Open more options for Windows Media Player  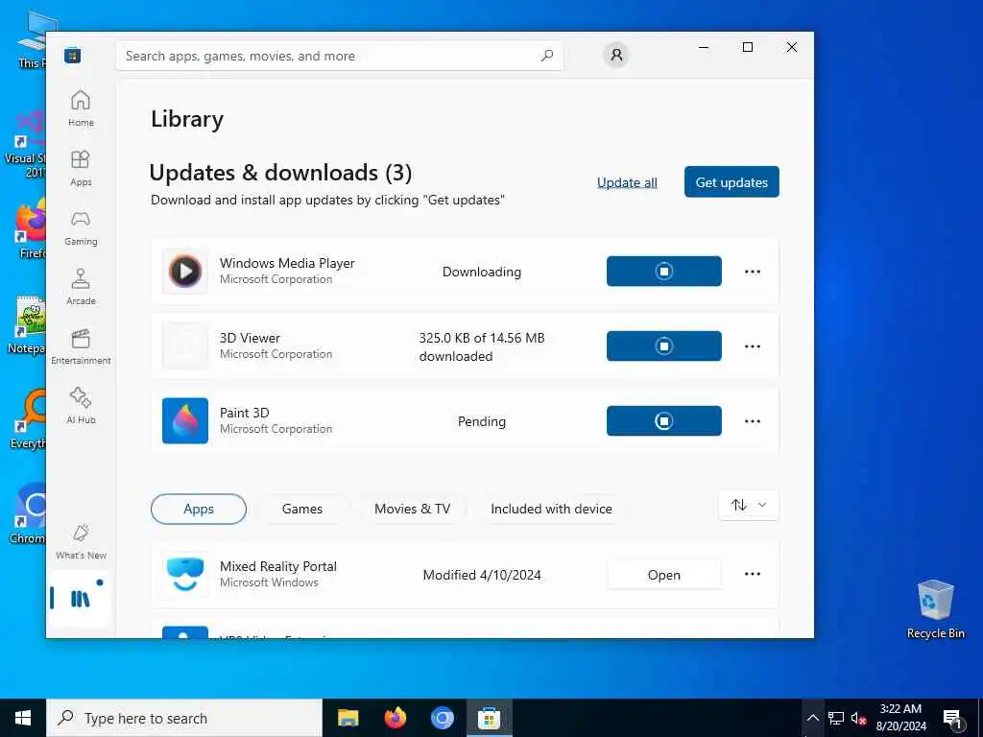pyautogui.click(x=753, y=272)
